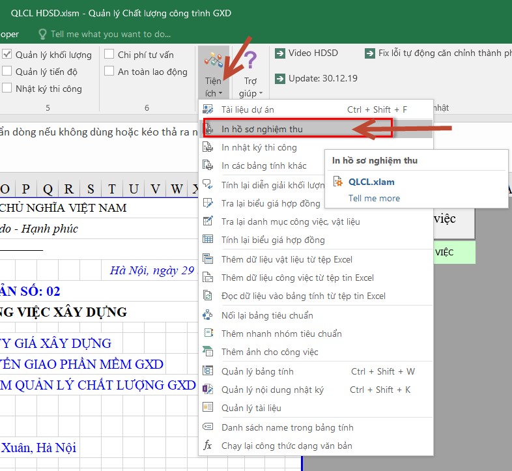The height and width of the screenshot is (471, 512).
Task: Check the An toàn lao động option
Action: [109, 72]
